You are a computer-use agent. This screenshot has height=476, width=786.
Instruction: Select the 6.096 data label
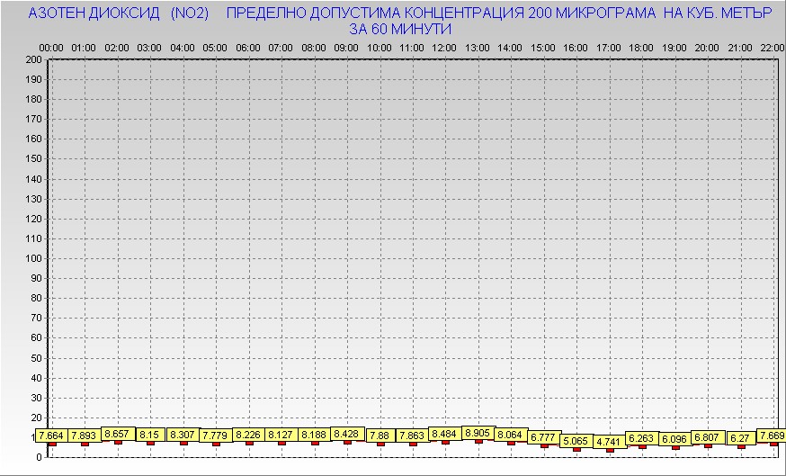pos(674,439)
